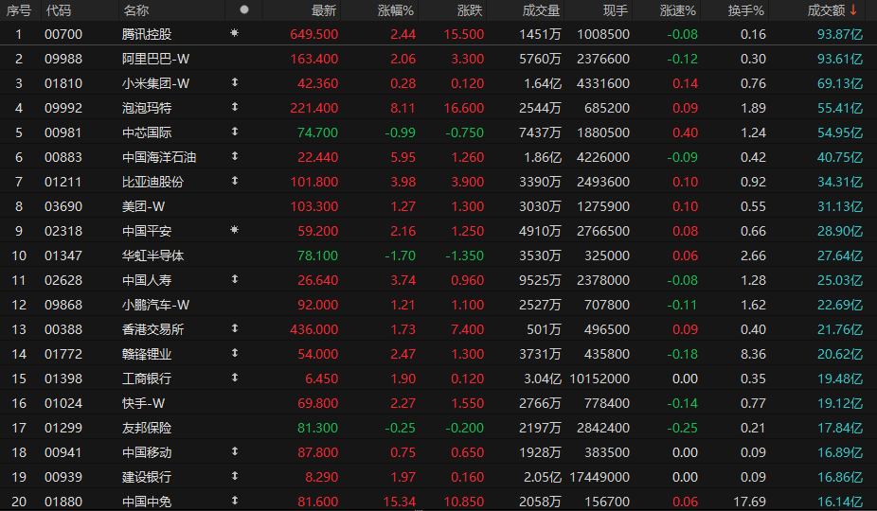Sort by the 涨跌 column header
Image resolution: width=877 pixels, height=511 pixels.
click(x=470, y=10)
